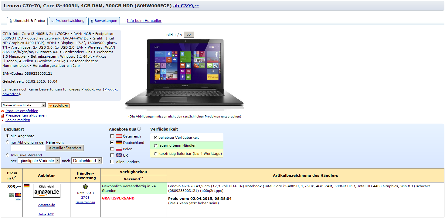Open the Bewertungen tab

point(104,21)
